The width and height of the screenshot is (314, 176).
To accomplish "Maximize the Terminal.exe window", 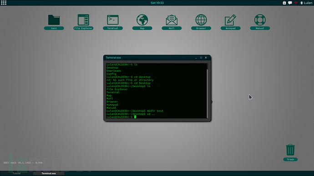I will [x=201, y=58].
